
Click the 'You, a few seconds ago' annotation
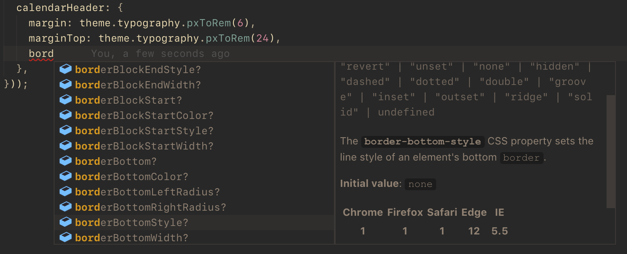point(161,54)
